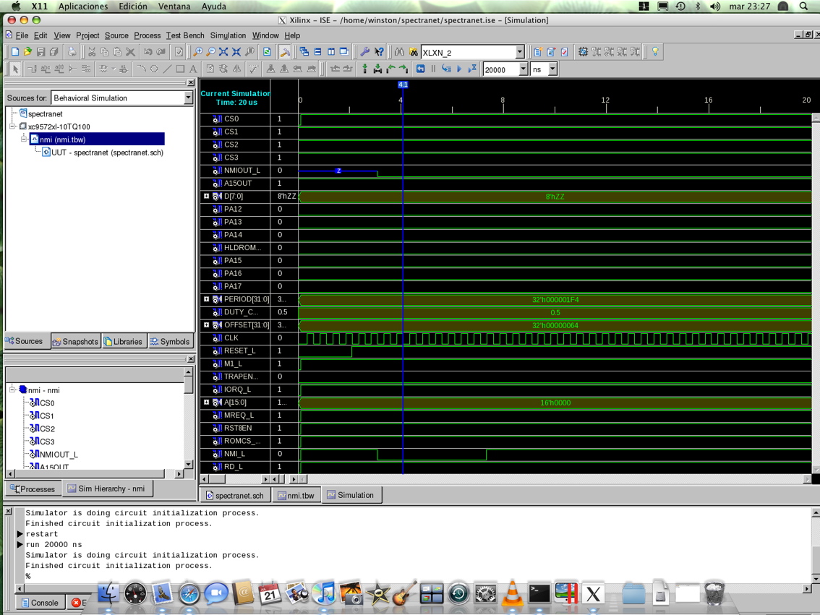Click the Restart simulation icon

coord(420,69)
